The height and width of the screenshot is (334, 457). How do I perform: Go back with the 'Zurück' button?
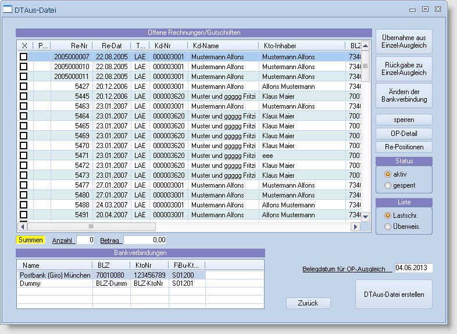point(308,303)
